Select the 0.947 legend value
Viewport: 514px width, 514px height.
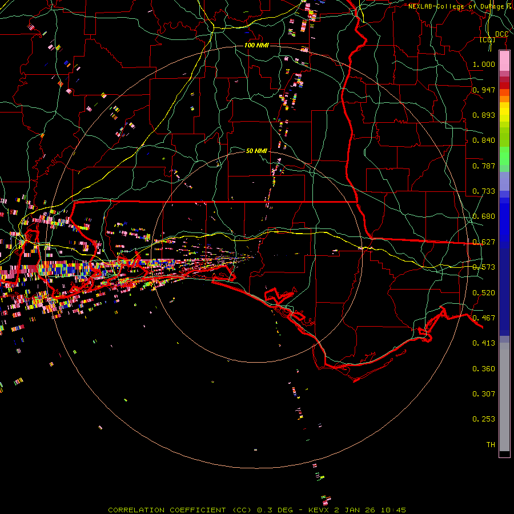484,90
